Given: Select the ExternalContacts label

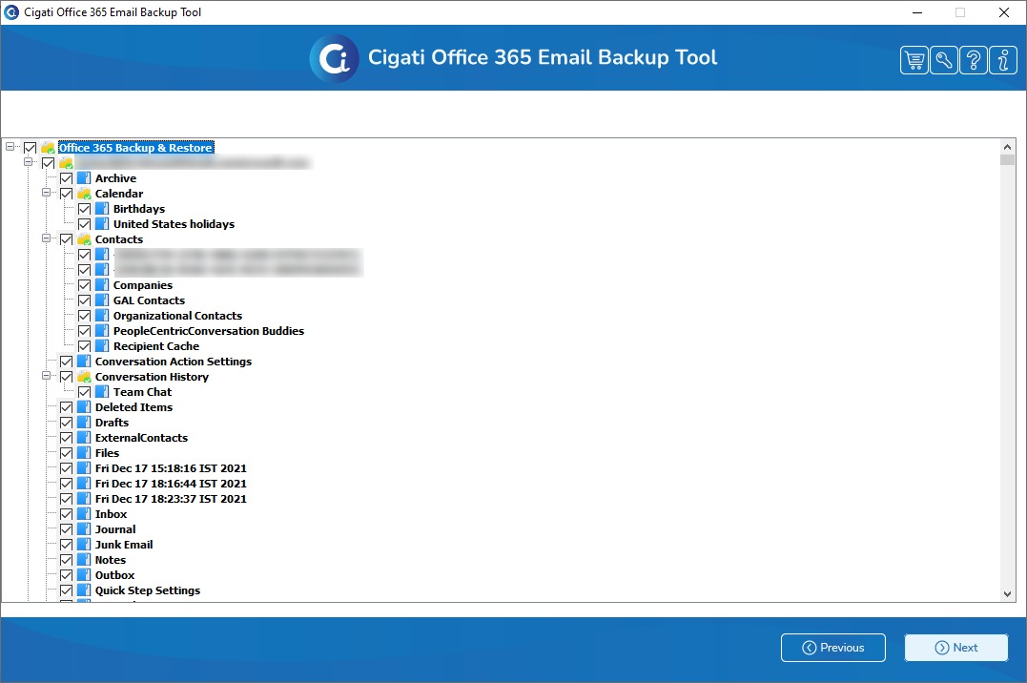Looking at the screenshot, I should coord(141,438).
